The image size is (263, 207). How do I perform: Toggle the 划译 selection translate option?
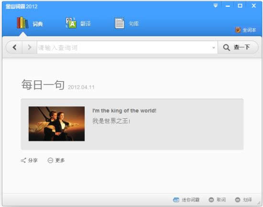tap(243, 200)
